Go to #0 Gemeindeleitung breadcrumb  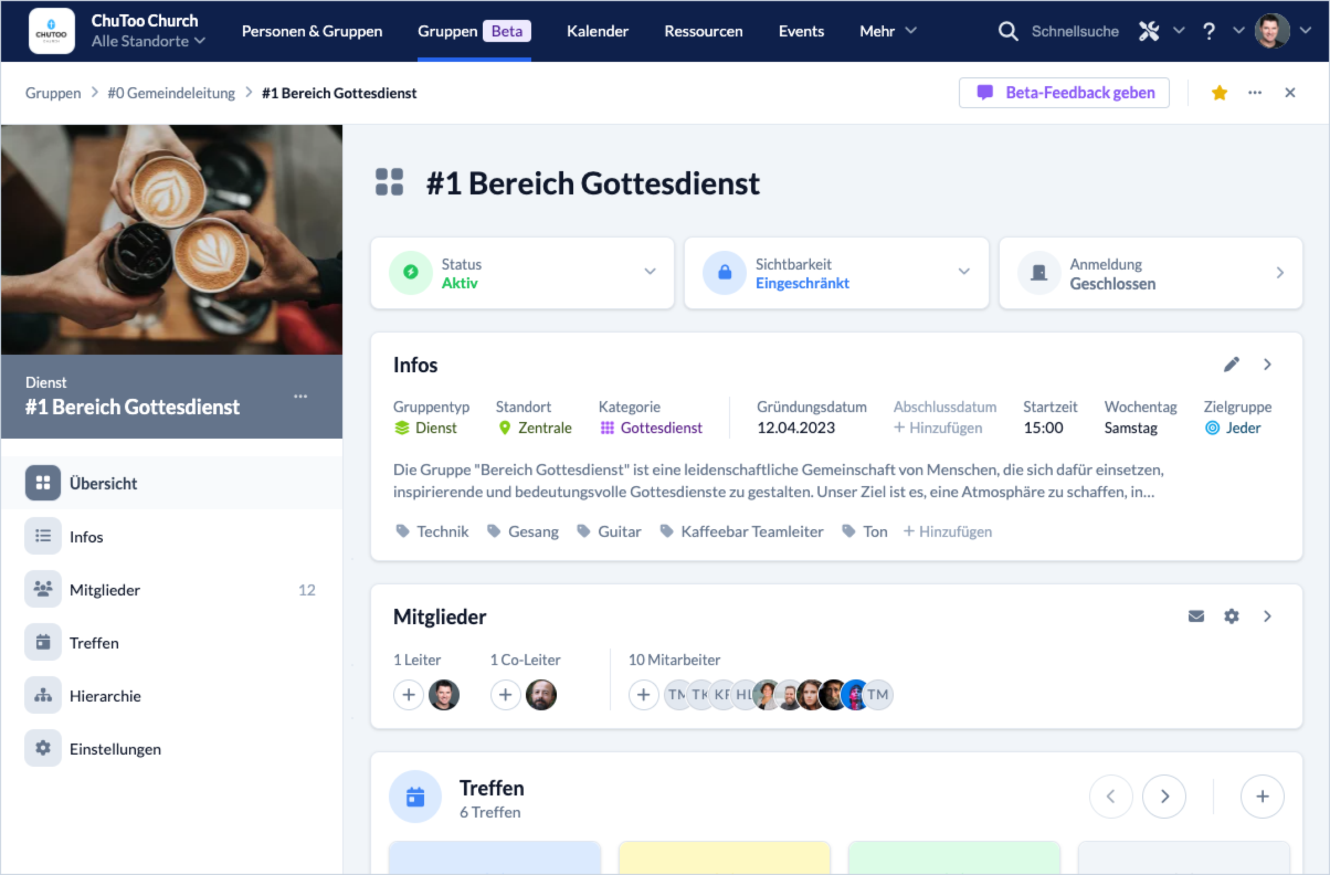[171, 93]
